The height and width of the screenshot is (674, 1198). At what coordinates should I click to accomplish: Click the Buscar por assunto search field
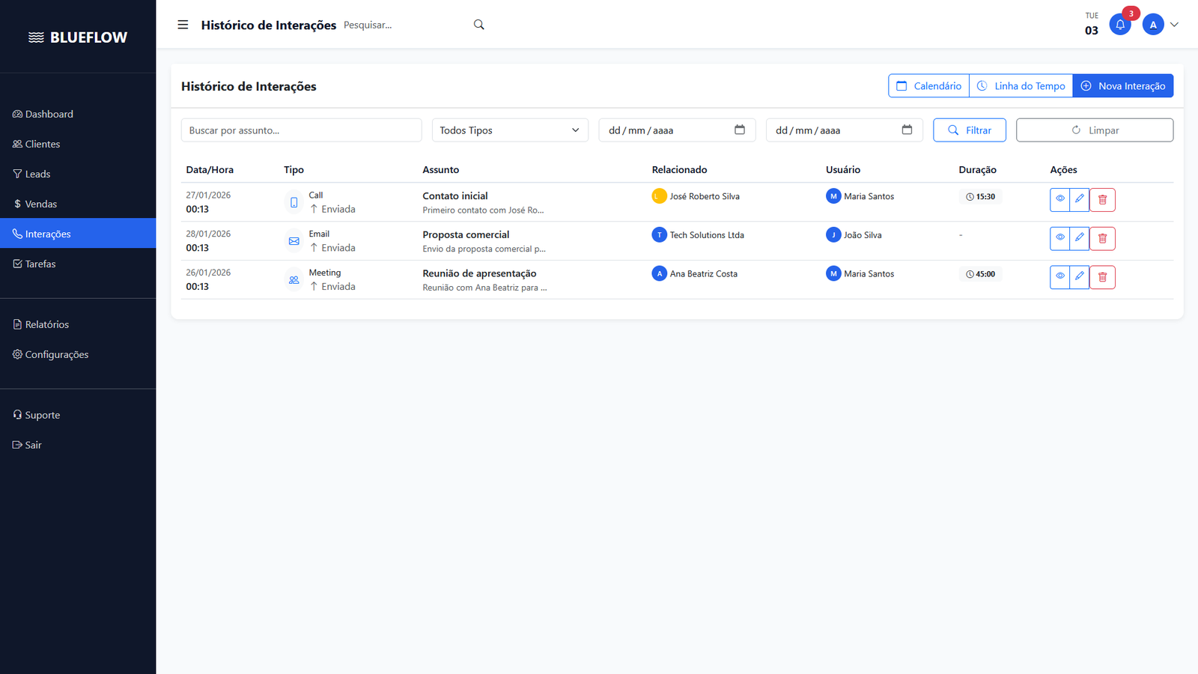[x=301, y=130]
